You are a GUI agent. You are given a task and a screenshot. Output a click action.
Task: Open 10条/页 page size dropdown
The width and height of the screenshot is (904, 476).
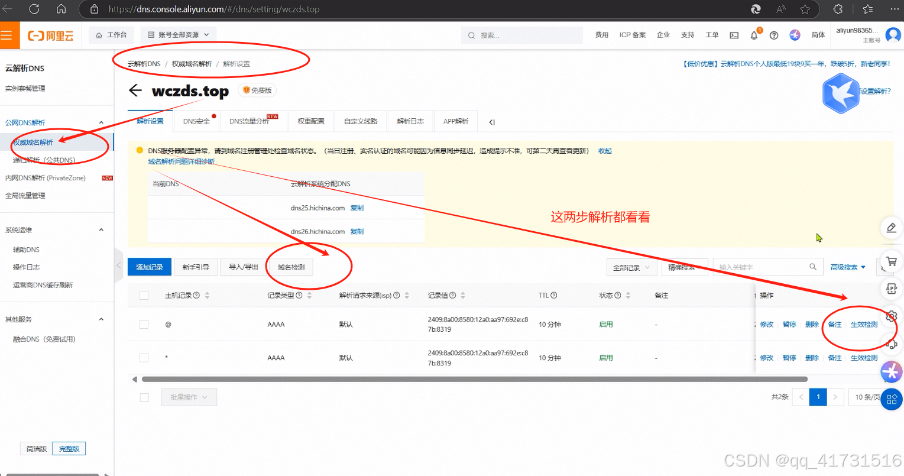[867, 397]
